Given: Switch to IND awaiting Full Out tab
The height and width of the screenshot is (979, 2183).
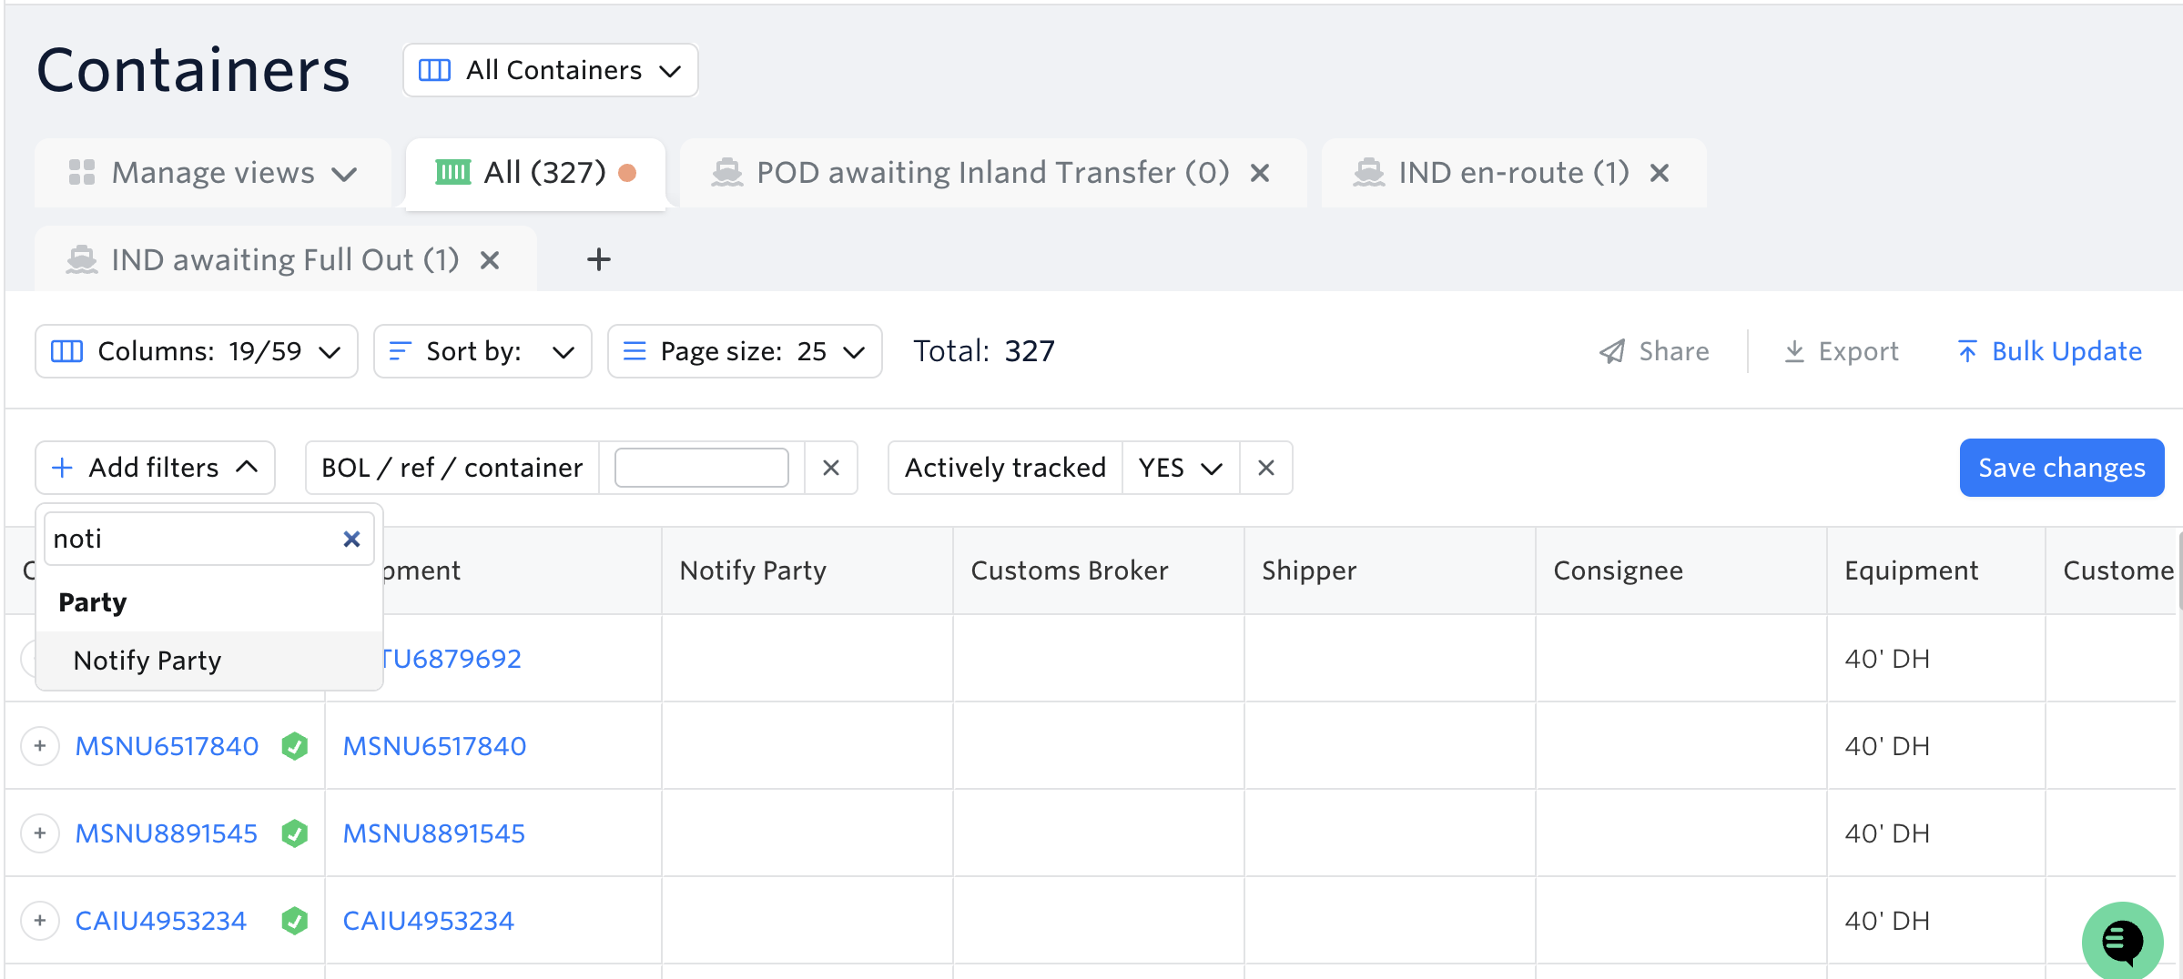Looking at the screenshot, I should pos(285,260).
